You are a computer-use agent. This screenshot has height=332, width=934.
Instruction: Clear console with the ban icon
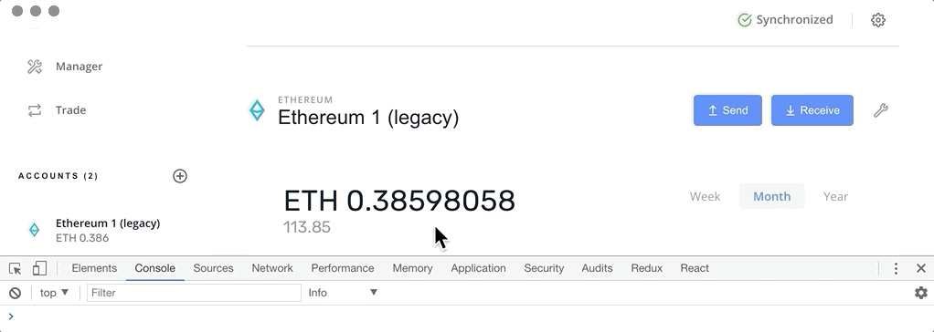click(x=16, y=293)
